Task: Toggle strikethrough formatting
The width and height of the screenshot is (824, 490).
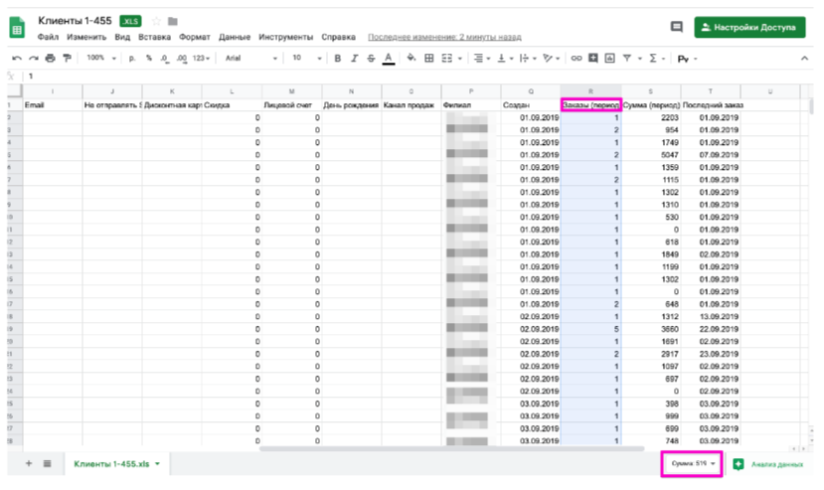Action: pyautogui.click(x=371, y=59)
